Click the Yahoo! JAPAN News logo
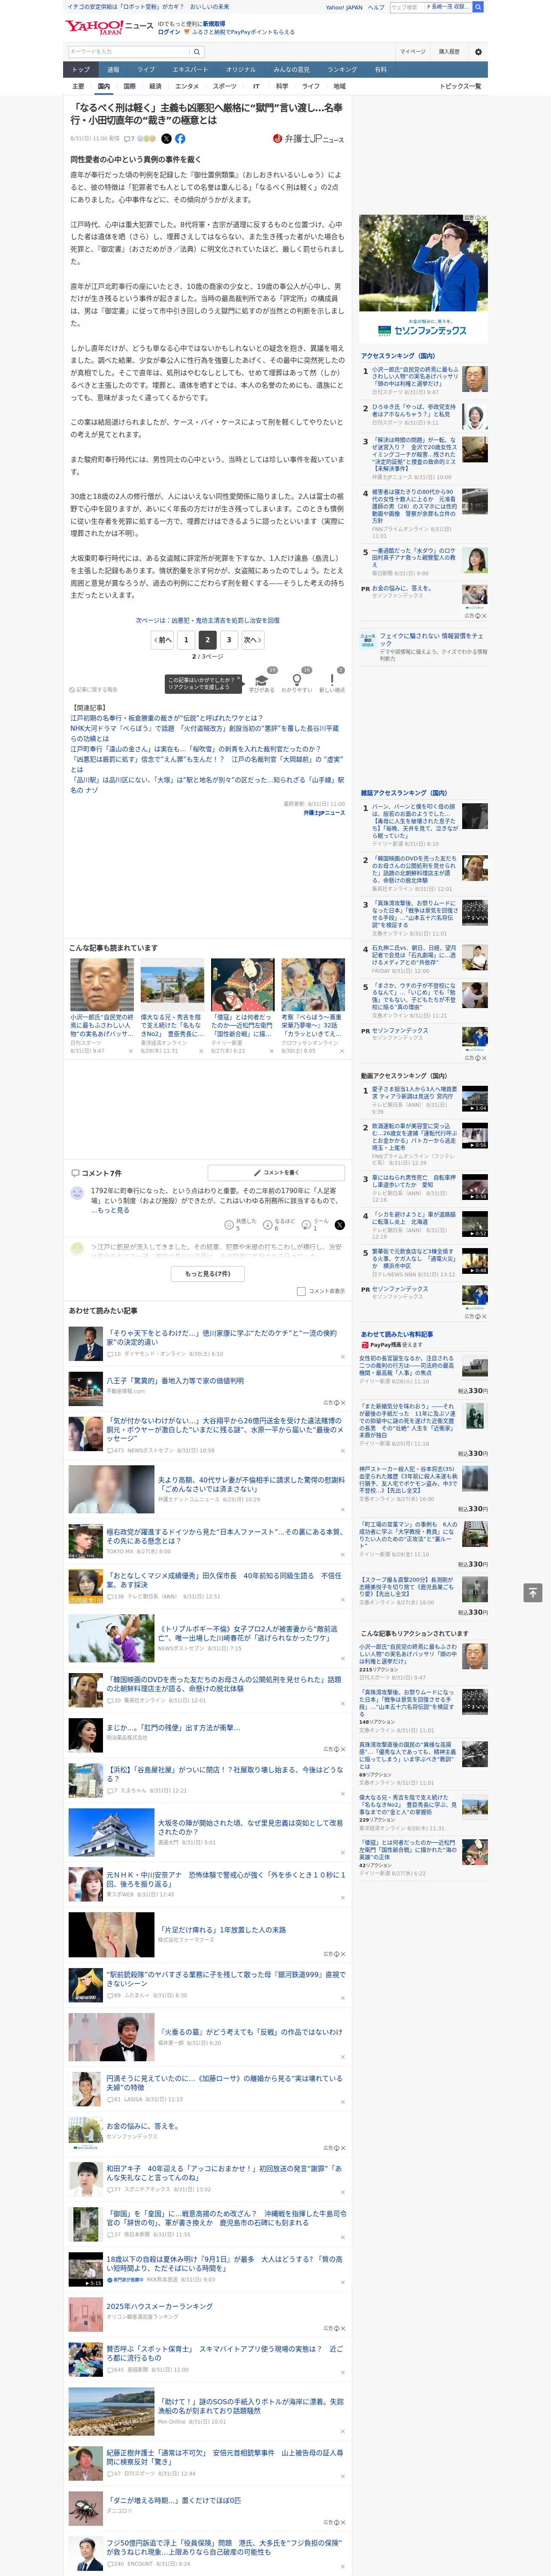Image resolution: width=551 pixels, height=2576 pixels. tap(109, 27)
